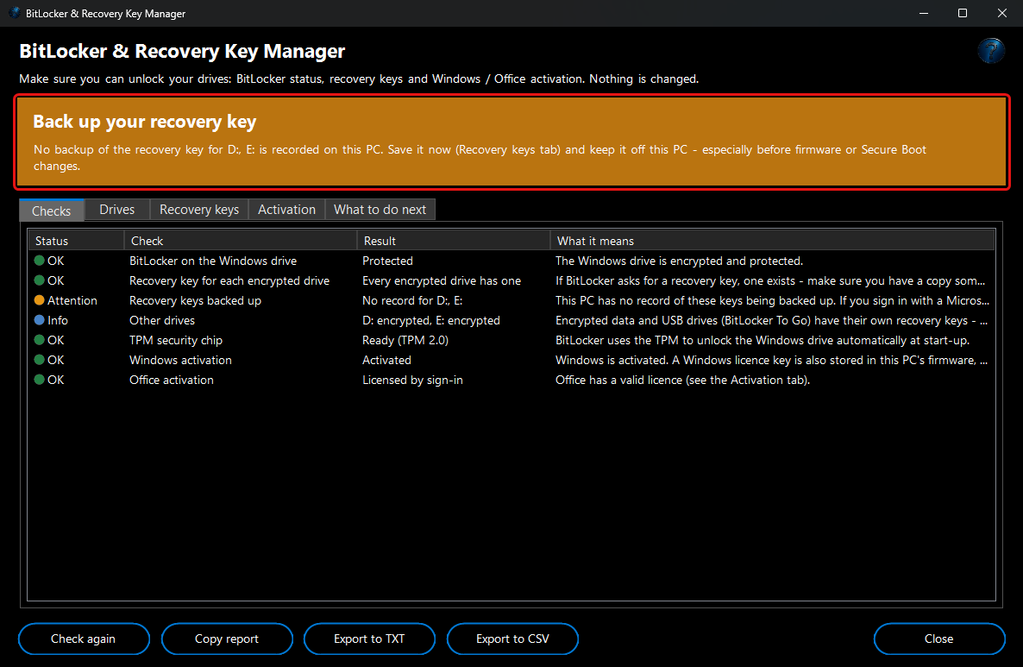Viewport: 1023px width, 667px height.
Task: Click green dot for Recovery key for each encrypted drive
Action: pyautogui.click(x=39, y=280)
